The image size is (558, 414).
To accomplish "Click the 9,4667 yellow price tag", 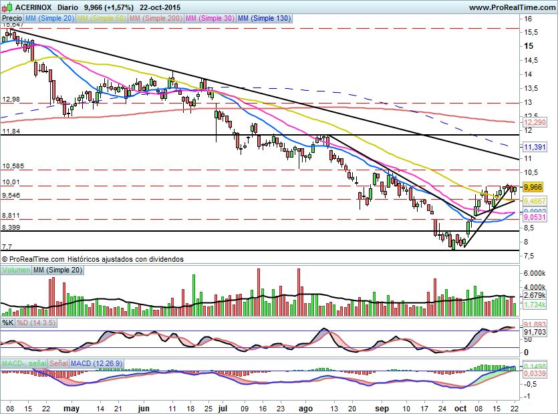I will click(x=535, y=201).
